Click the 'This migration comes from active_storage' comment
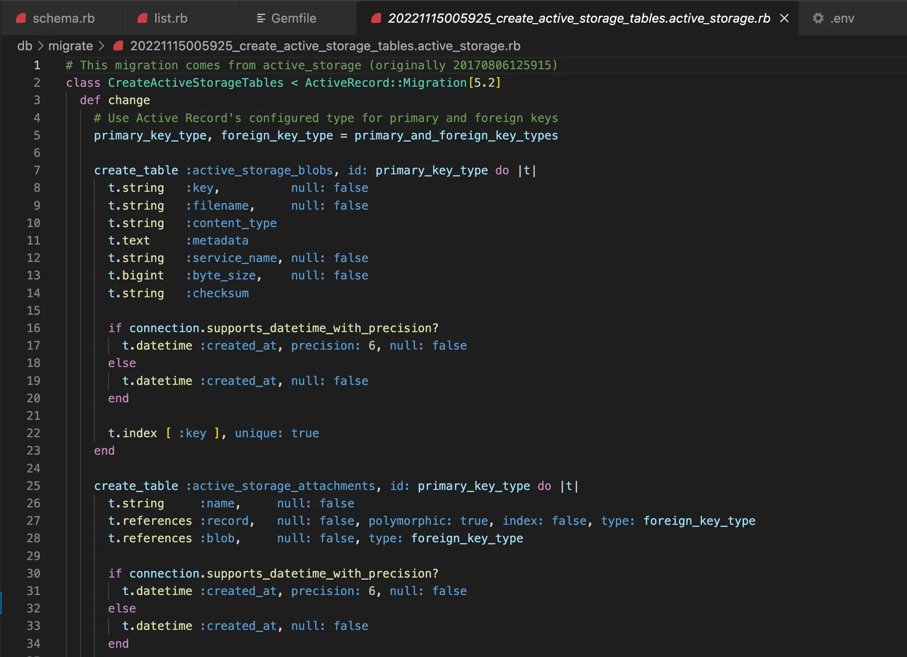The height and width of the screenshot is (657, 907). pyautogui.click(x=312, y=65)
